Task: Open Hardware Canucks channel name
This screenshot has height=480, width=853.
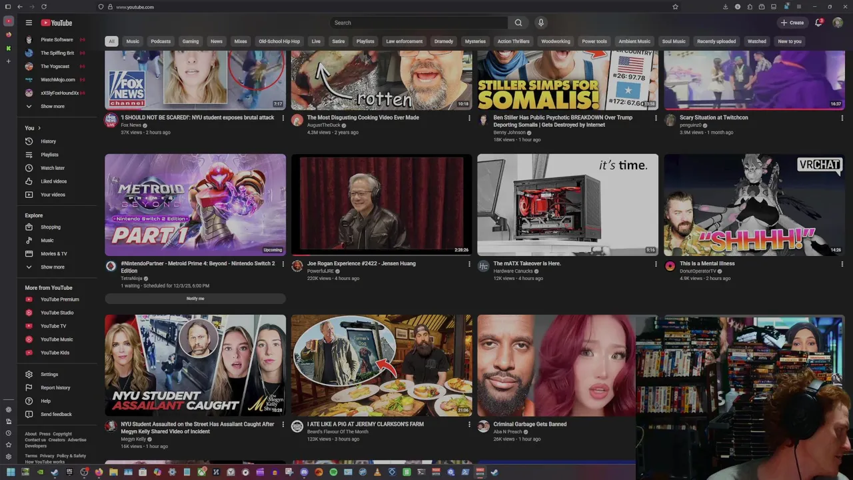Action: tap(512, 271)
